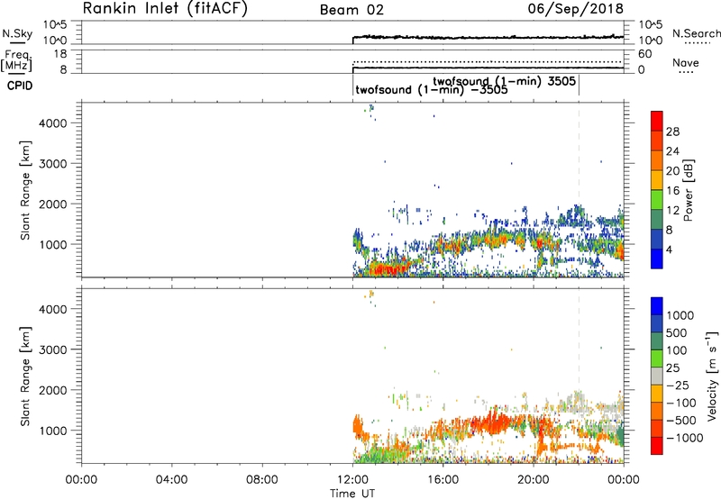
Task: Click red-orange velocity band near 18:00 UT
Action: (494, 422)
